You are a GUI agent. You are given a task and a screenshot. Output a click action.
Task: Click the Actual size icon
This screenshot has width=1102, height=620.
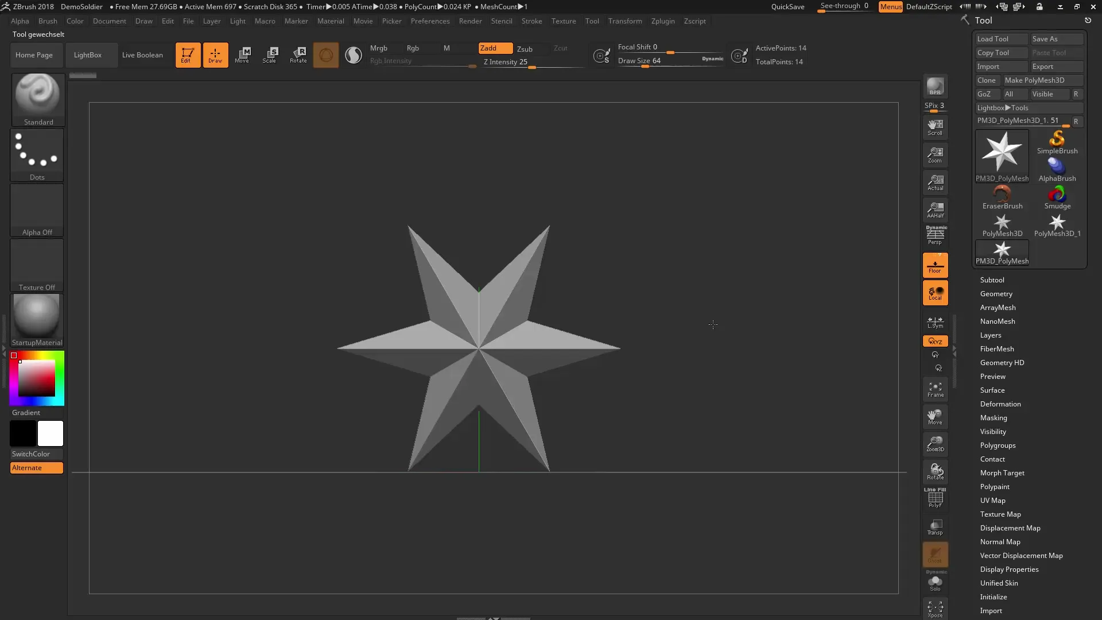[x=935, y=183]
